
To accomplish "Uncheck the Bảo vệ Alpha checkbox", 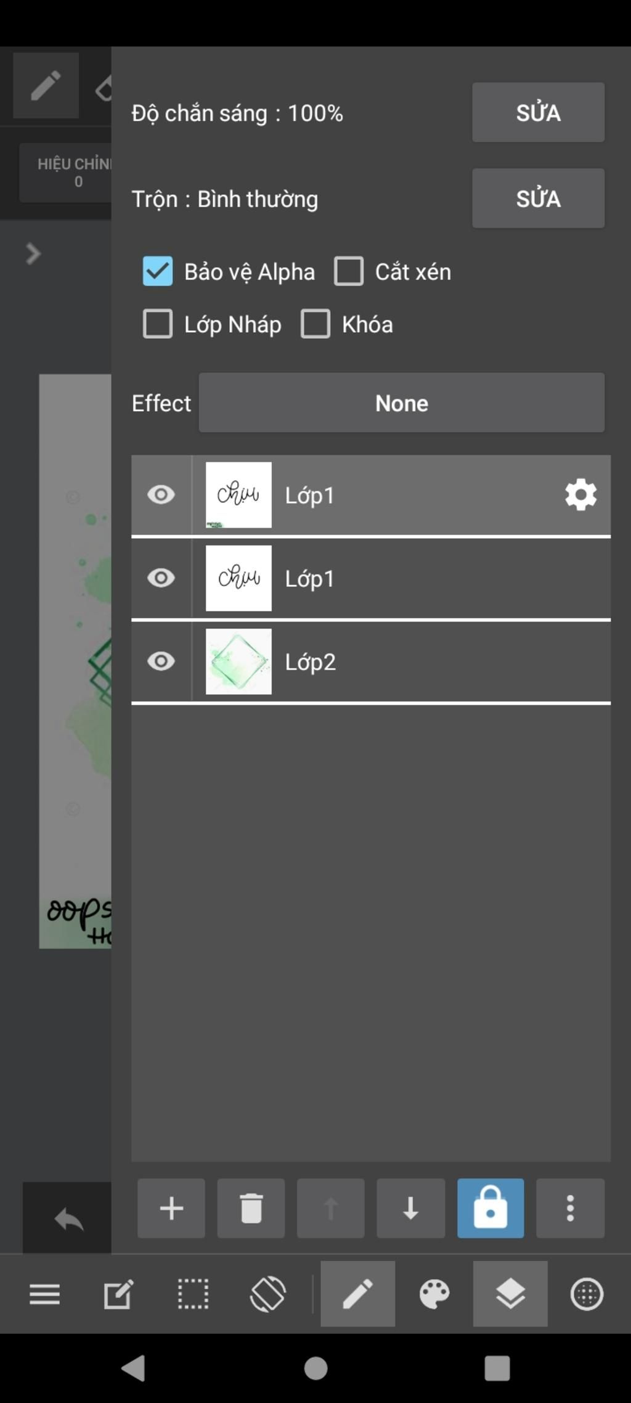I will tap(158, 271).
